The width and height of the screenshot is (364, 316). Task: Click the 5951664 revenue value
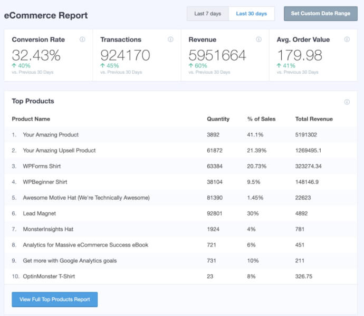pyautogui.click(x=217, y=55)
